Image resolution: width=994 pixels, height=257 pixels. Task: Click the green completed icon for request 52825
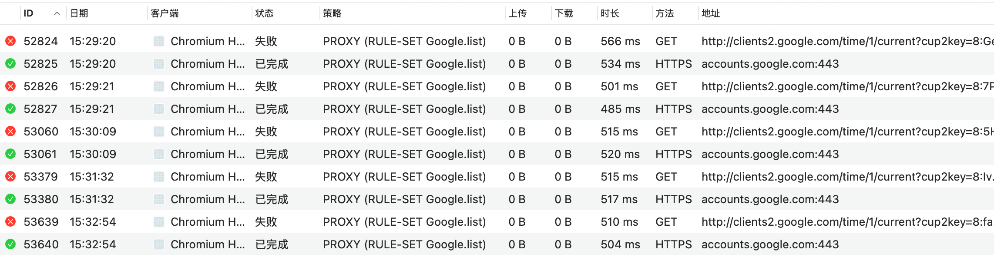[x=10, y=64]
